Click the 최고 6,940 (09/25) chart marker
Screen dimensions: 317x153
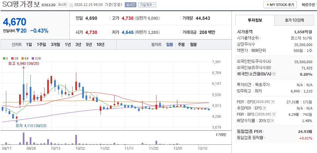click(x=24, y=64)
